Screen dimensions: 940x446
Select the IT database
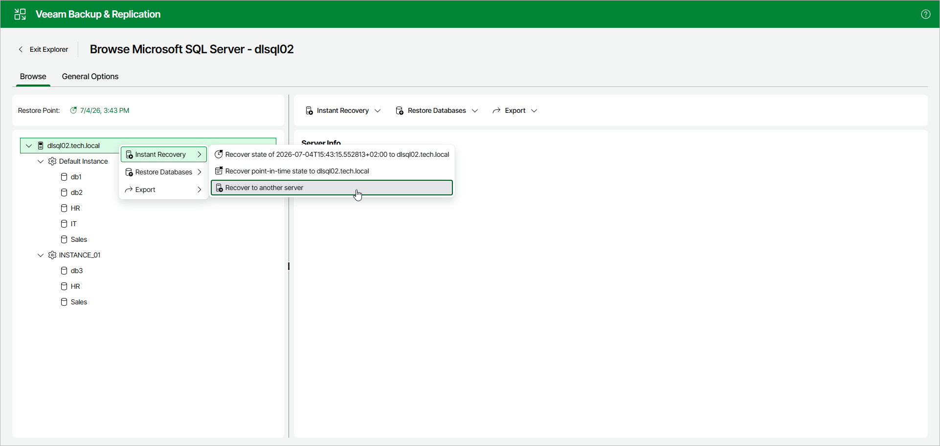[x=73, y=224]
